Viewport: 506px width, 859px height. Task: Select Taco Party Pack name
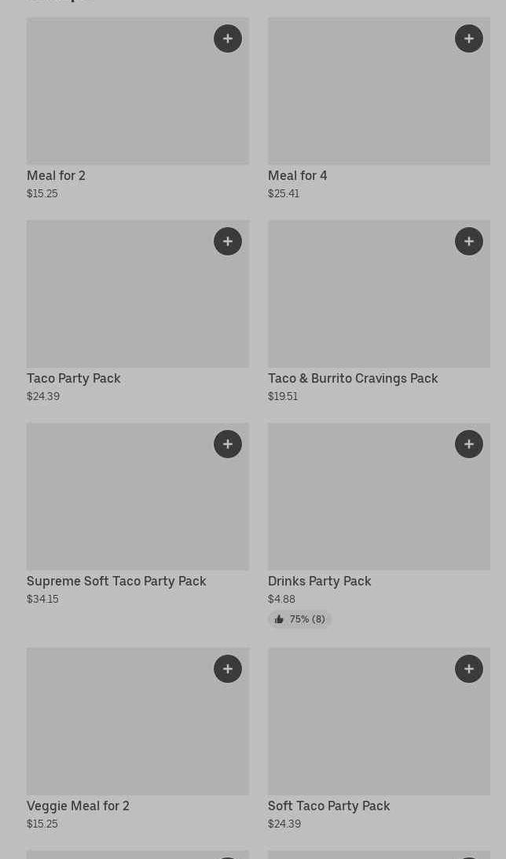[x=73, y=378]
